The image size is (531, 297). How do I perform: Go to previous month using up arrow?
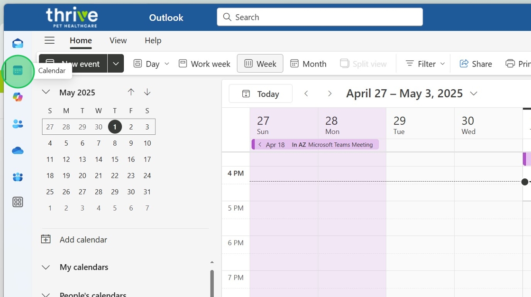pos(131,92)
